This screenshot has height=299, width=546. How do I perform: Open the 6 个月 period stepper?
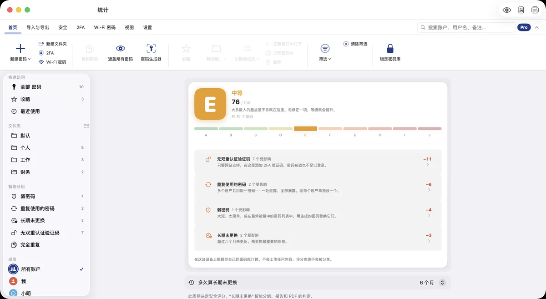tap(442, 283)
